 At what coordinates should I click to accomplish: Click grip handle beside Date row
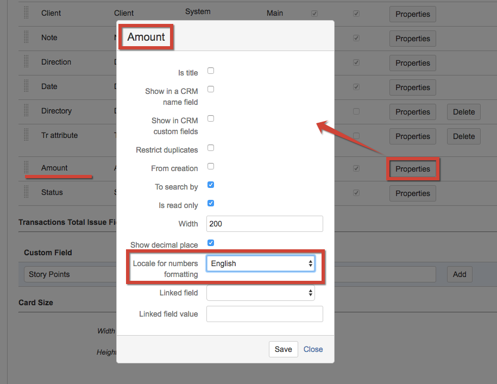(26, 86)
